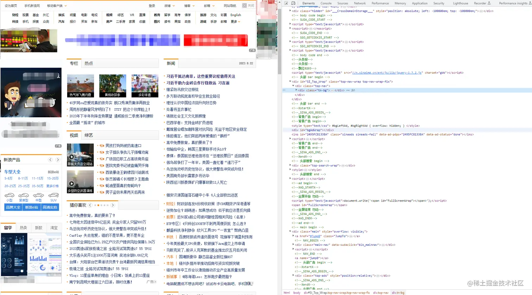Screen dimensions: 532x295
Task: Click the body breadcrumb in DevTools footer
Action: coord(297,293)
